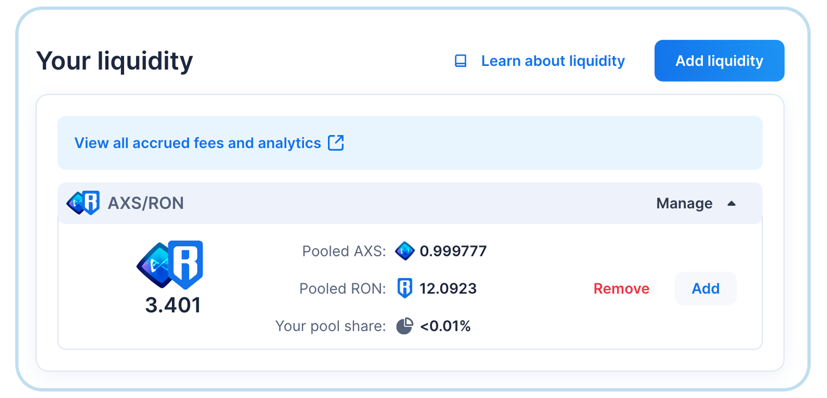Click the RON token icon next to 12.0923

pyautogui.click(x=404, y=288)
